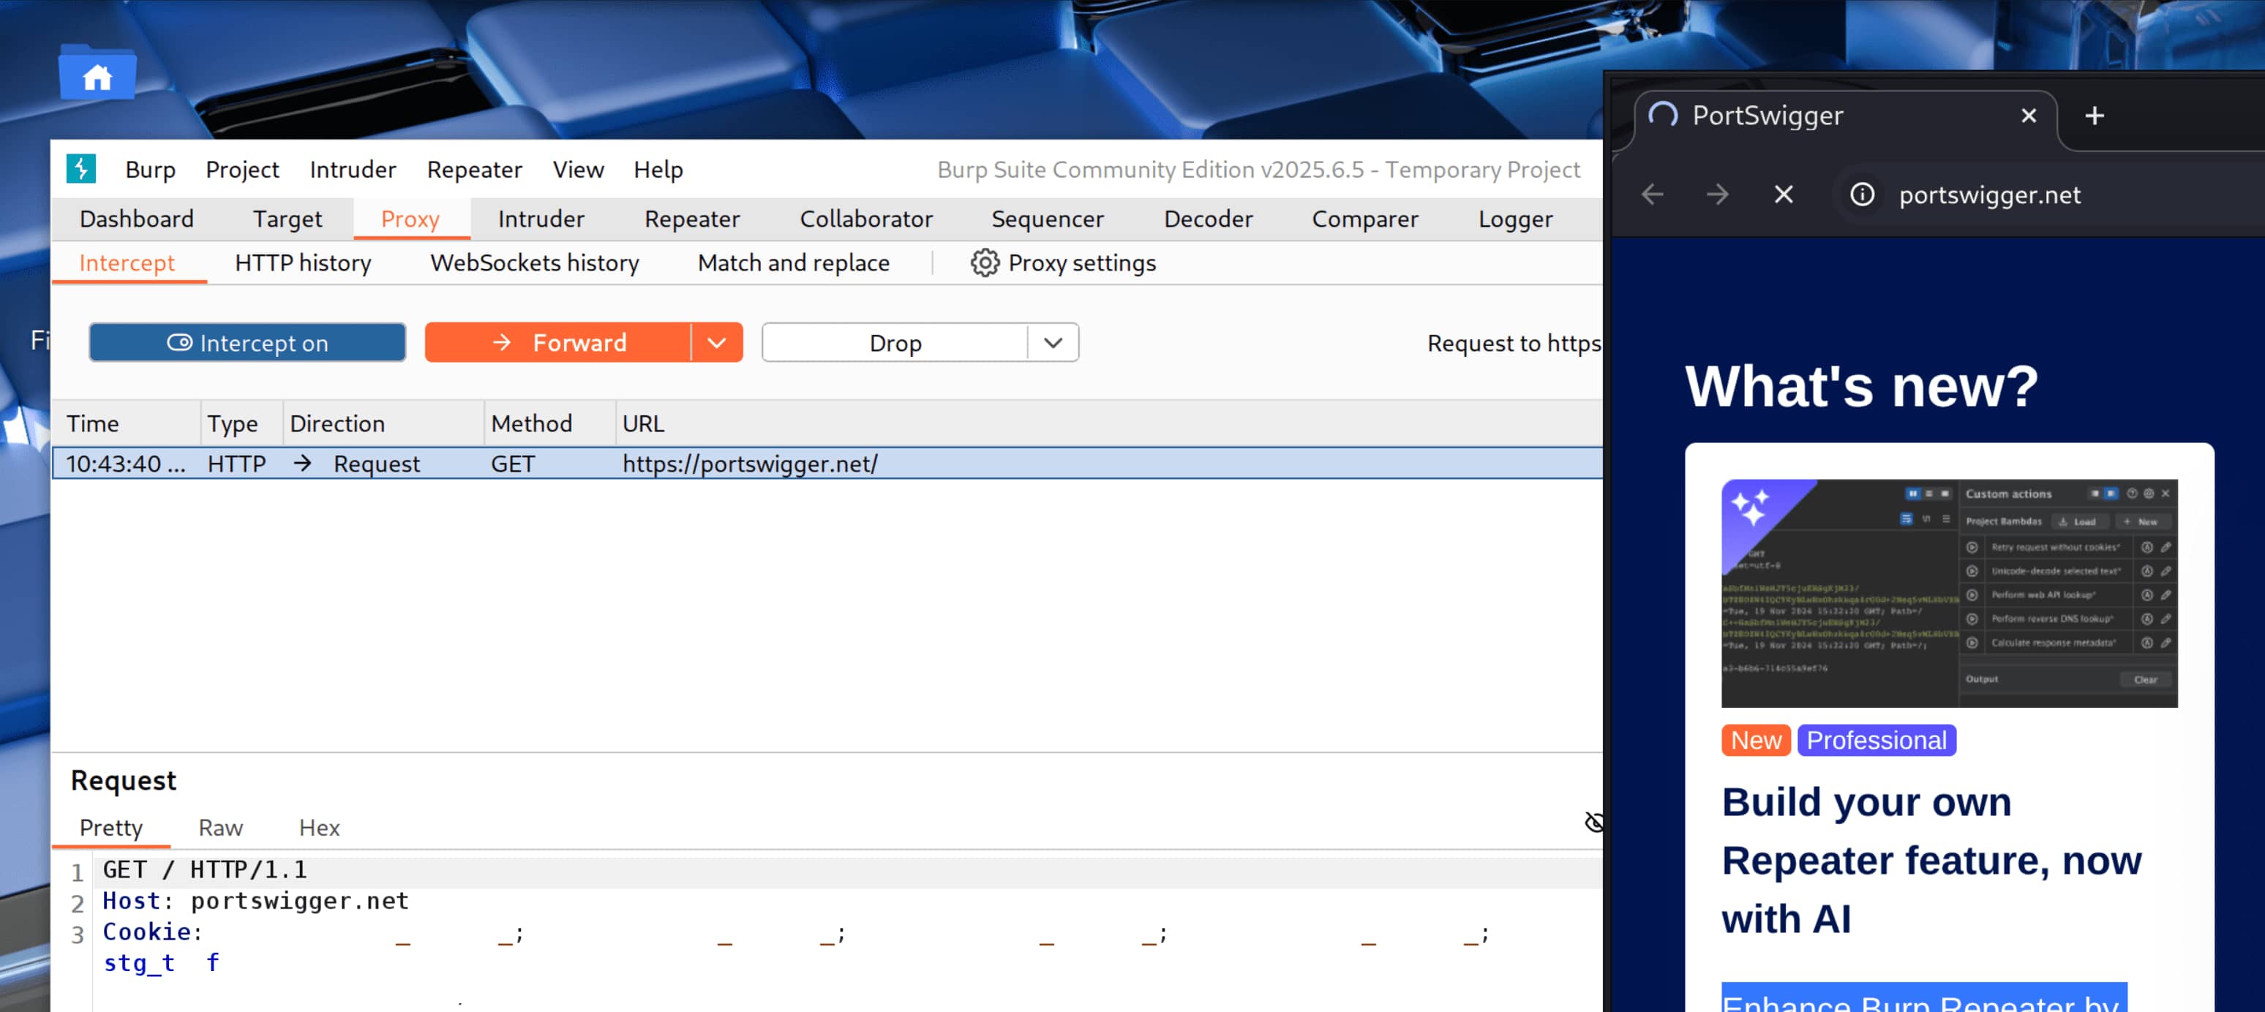Image resolution: width=2265 pixels, height=1012 pixels.
Task: Switch to the HTTP history tab
Action: [302, 263]
